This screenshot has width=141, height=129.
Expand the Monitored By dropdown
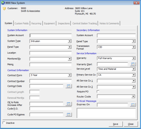tap(70, 59)
